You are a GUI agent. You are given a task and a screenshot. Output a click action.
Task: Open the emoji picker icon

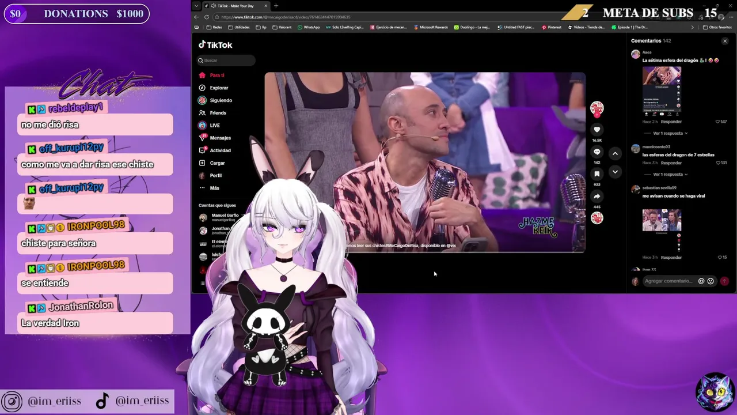click(x=711, y=281)
